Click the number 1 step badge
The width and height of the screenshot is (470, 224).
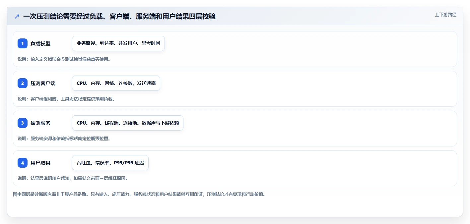(23, 43)
